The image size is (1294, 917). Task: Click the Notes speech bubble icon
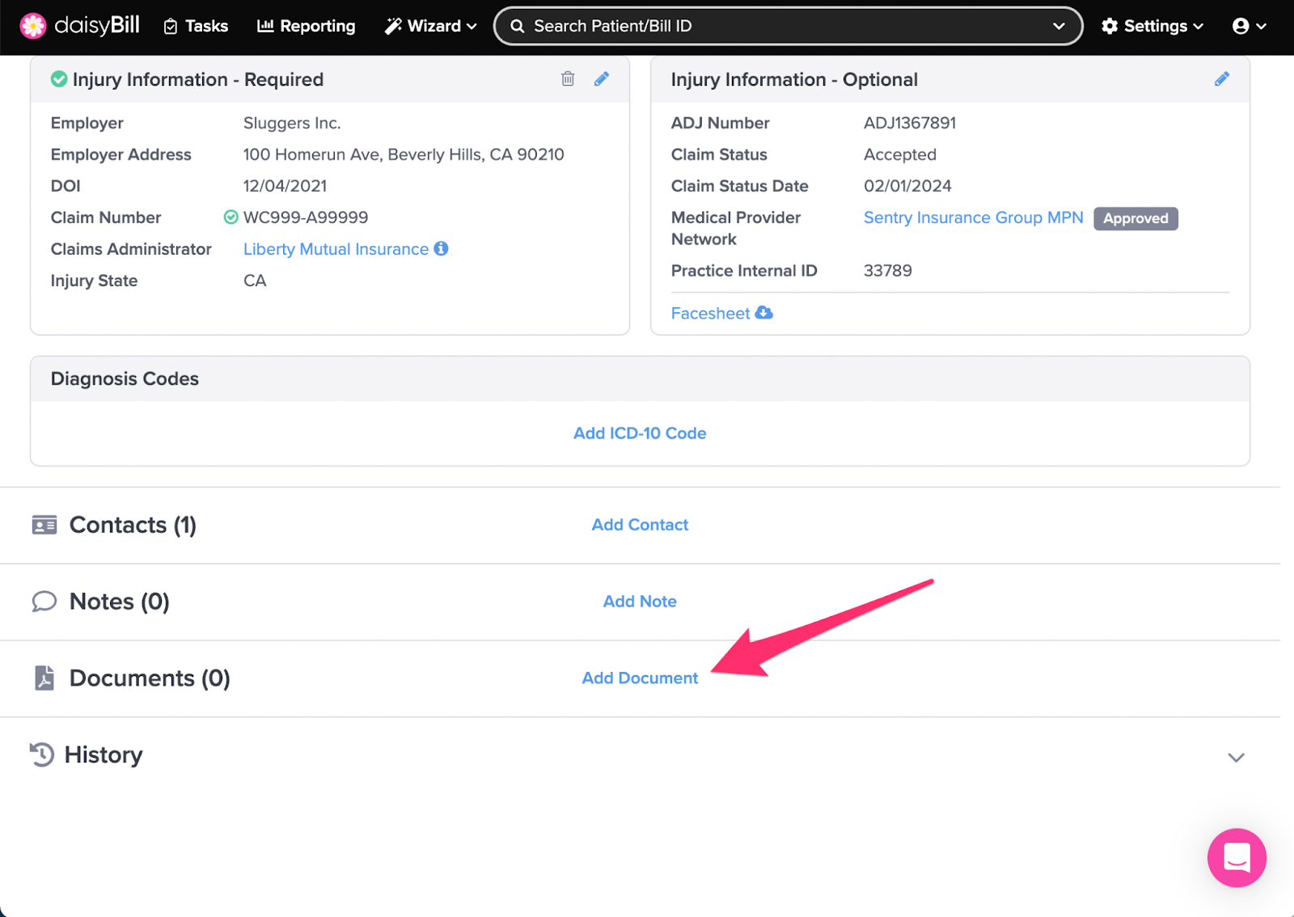(x=44, y=602)
